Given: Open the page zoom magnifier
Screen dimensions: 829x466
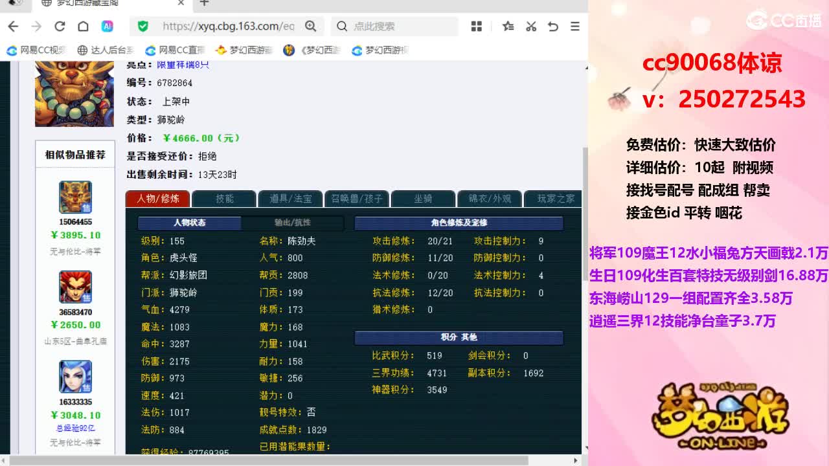Looking at the screenshot, I should point(311,27).
